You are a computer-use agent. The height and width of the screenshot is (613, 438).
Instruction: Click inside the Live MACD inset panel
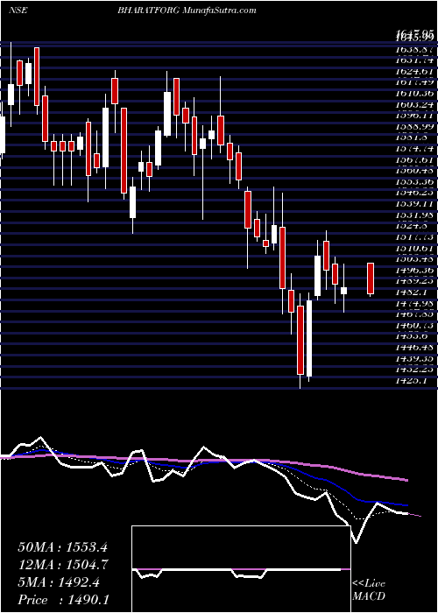(x=241, y=569)
